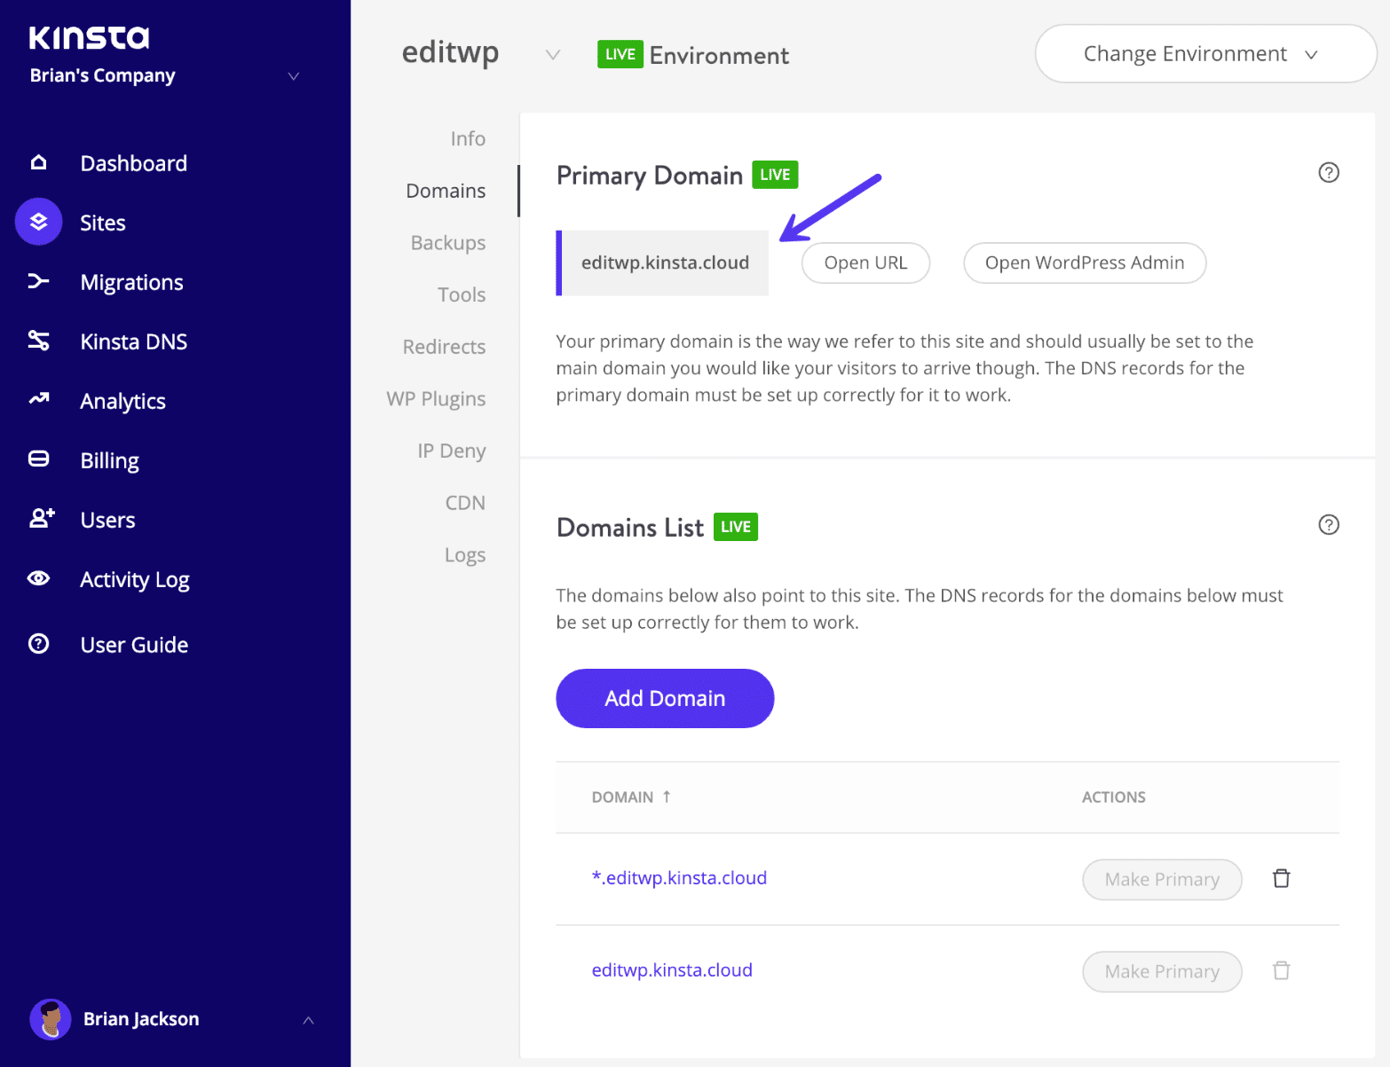Select the Sites icon in the sidebar
The height and width of the screenshot is (1067, 1390).
click(x=38, y=222)
